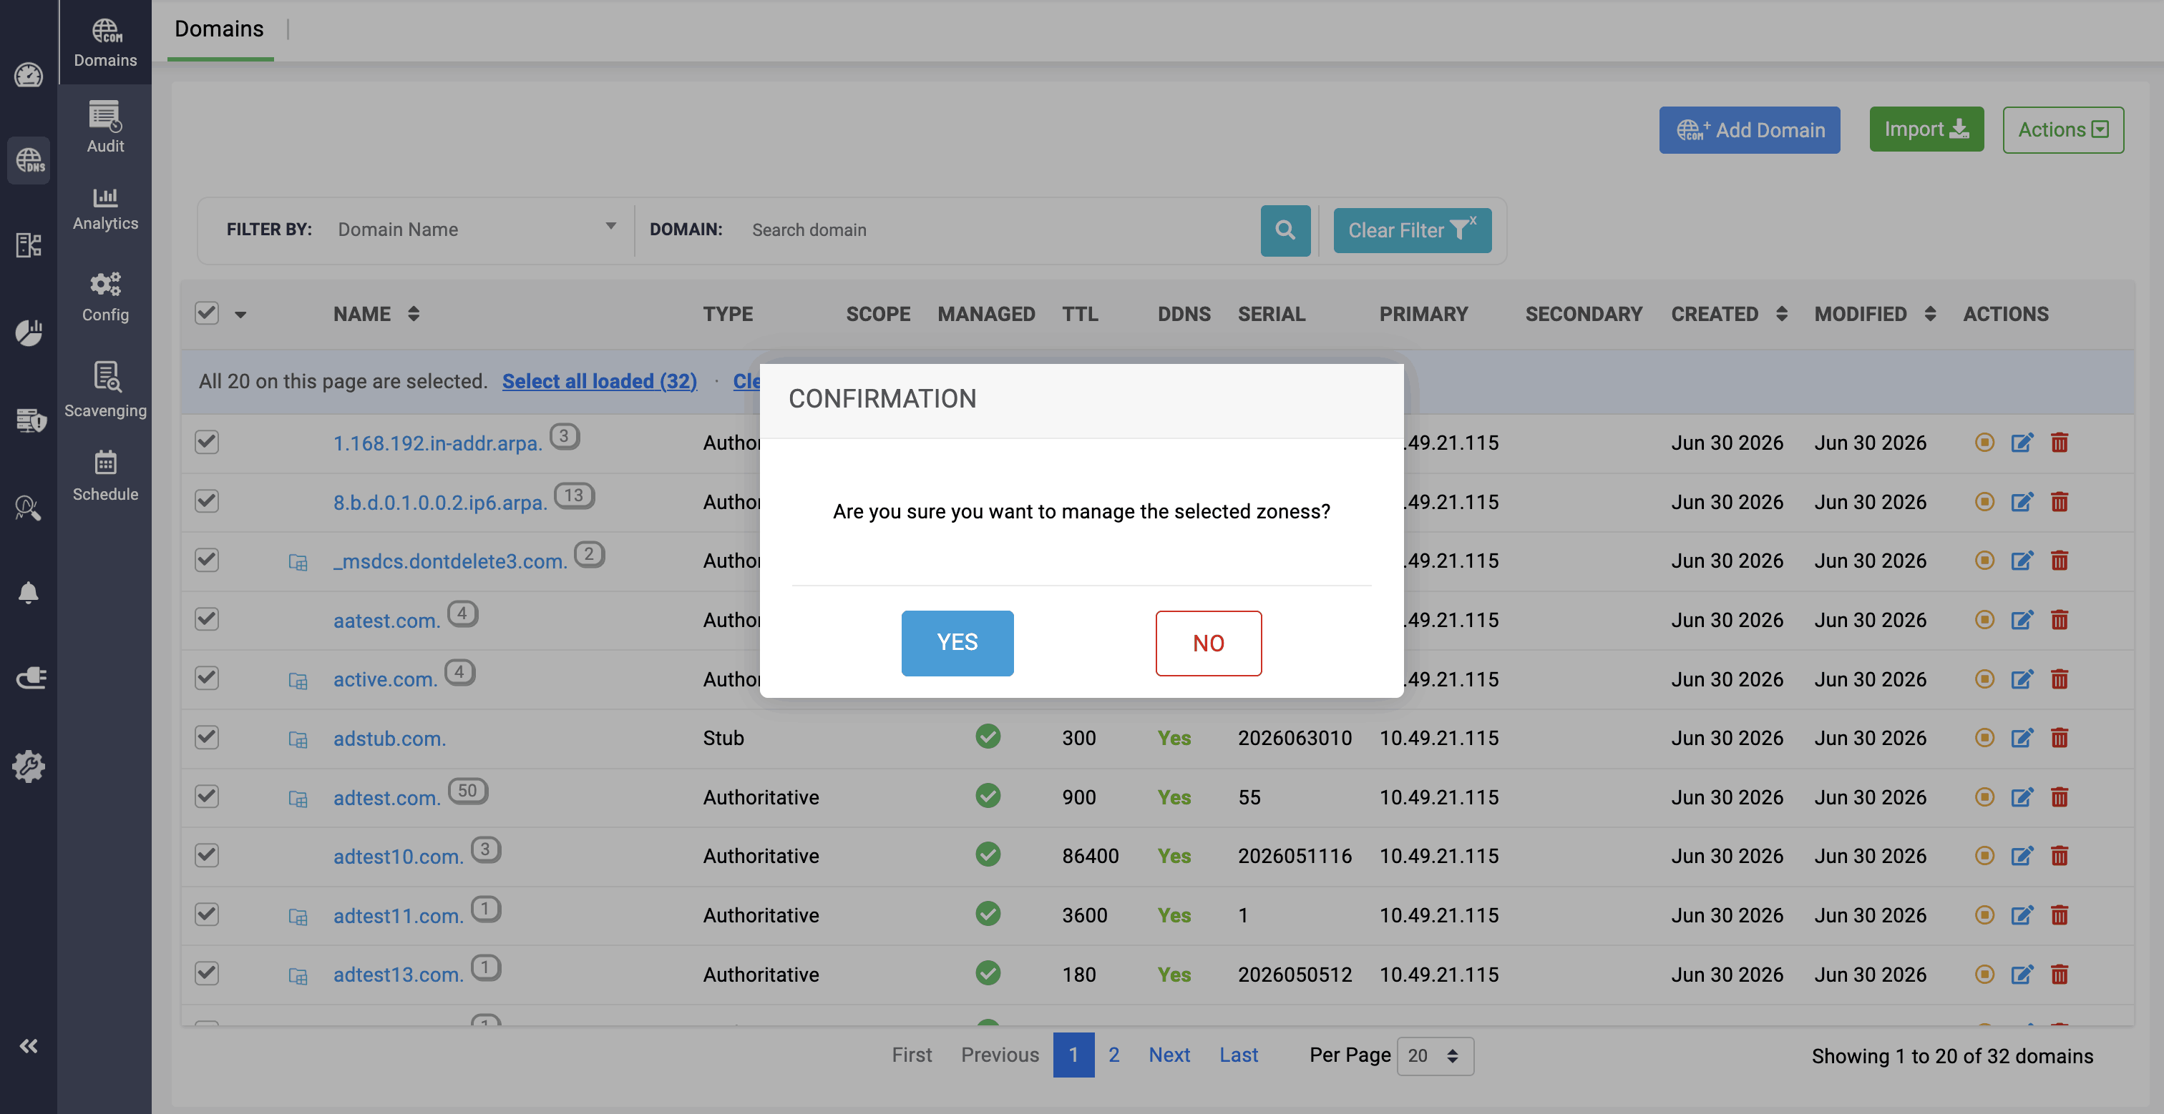The image size is (2164, 1114).
Task: Open Config in the sidebar
Action: [105, 296]
